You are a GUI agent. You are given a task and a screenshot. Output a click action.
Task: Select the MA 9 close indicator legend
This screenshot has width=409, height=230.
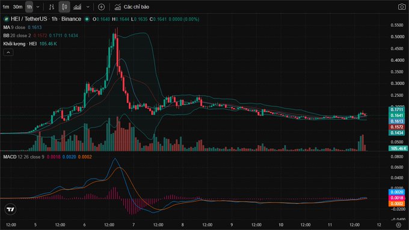pos(14,28)
